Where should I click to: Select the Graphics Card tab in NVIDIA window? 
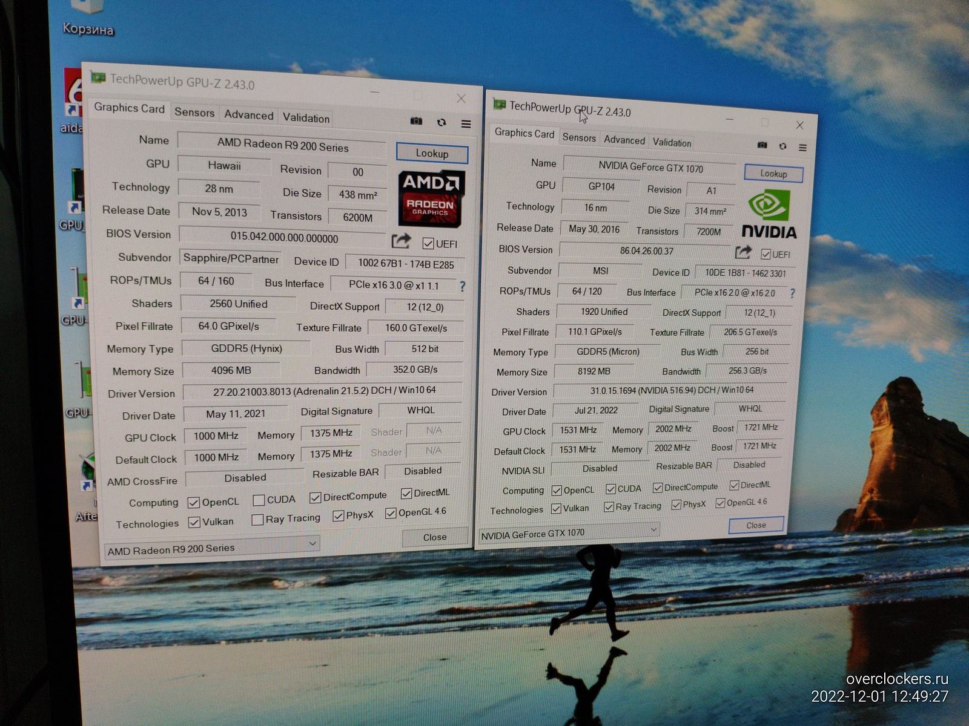click(524, 133)
